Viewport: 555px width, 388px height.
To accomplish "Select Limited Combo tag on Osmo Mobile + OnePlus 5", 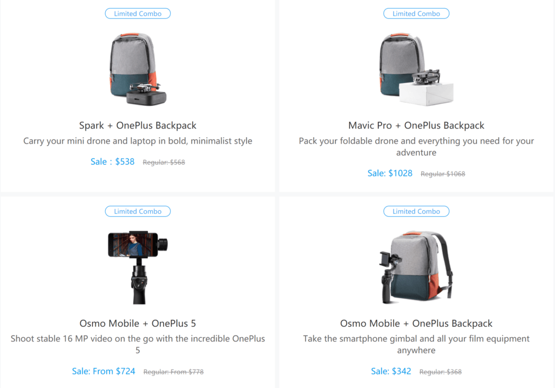I will 138,211.
